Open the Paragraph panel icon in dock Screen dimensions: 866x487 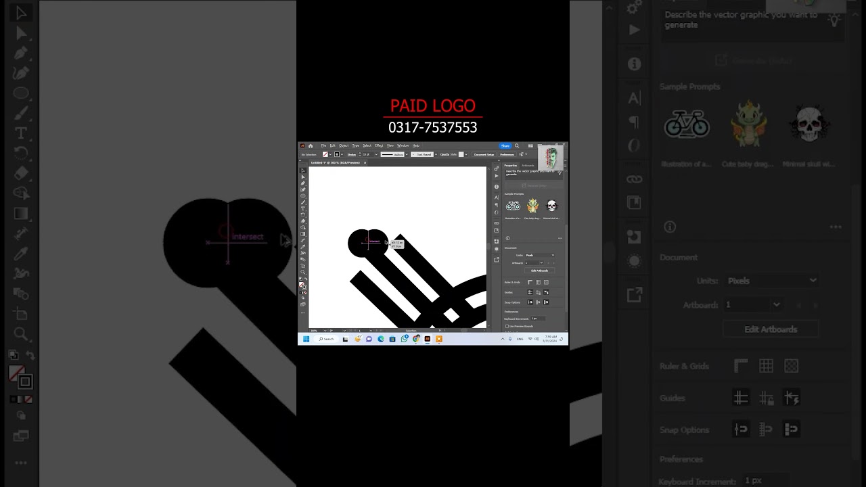[497, 205]
